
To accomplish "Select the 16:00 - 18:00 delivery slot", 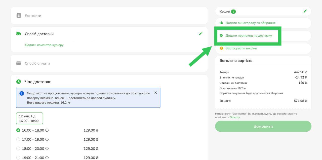I will [x=18, y=130].
